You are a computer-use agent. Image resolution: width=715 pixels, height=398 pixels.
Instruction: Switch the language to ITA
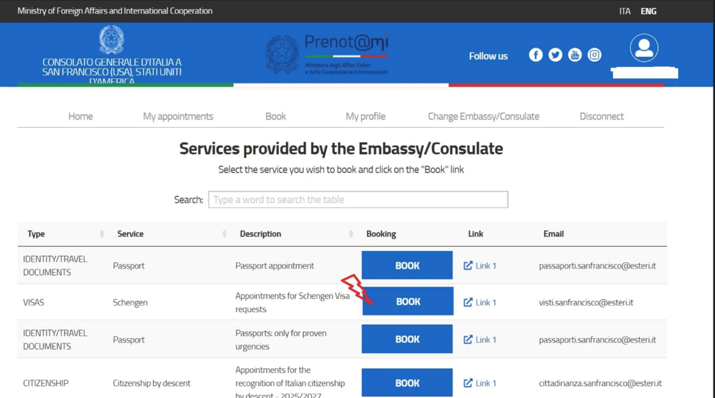point(625,11)
